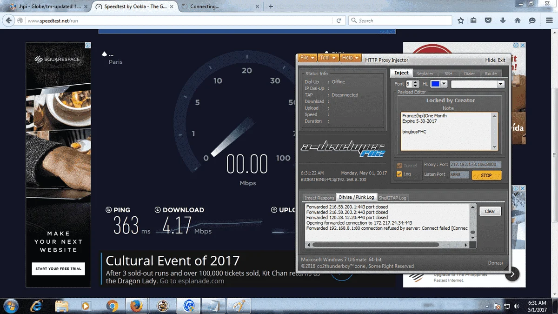Open the Inject Respons log tab
Image resolution: width=558 pixels, height=314 pixels.
(x=319, y=198)
